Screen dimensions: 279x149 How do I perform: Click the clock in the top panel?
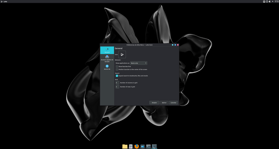pyautogui.click(x=277, y=2)
